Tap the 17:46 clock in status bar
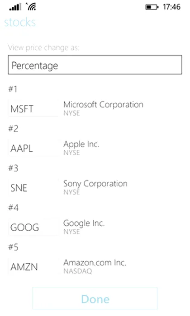190x316 pixels. pos(171,7)
